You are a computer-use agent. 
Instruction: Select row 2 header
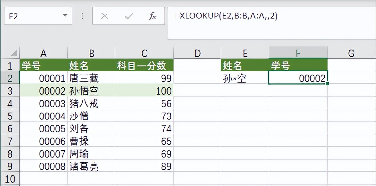10,77
